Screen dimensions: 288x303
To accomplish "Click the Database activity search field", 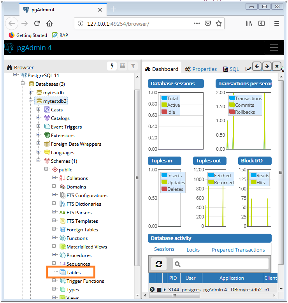I will [221, 264].
